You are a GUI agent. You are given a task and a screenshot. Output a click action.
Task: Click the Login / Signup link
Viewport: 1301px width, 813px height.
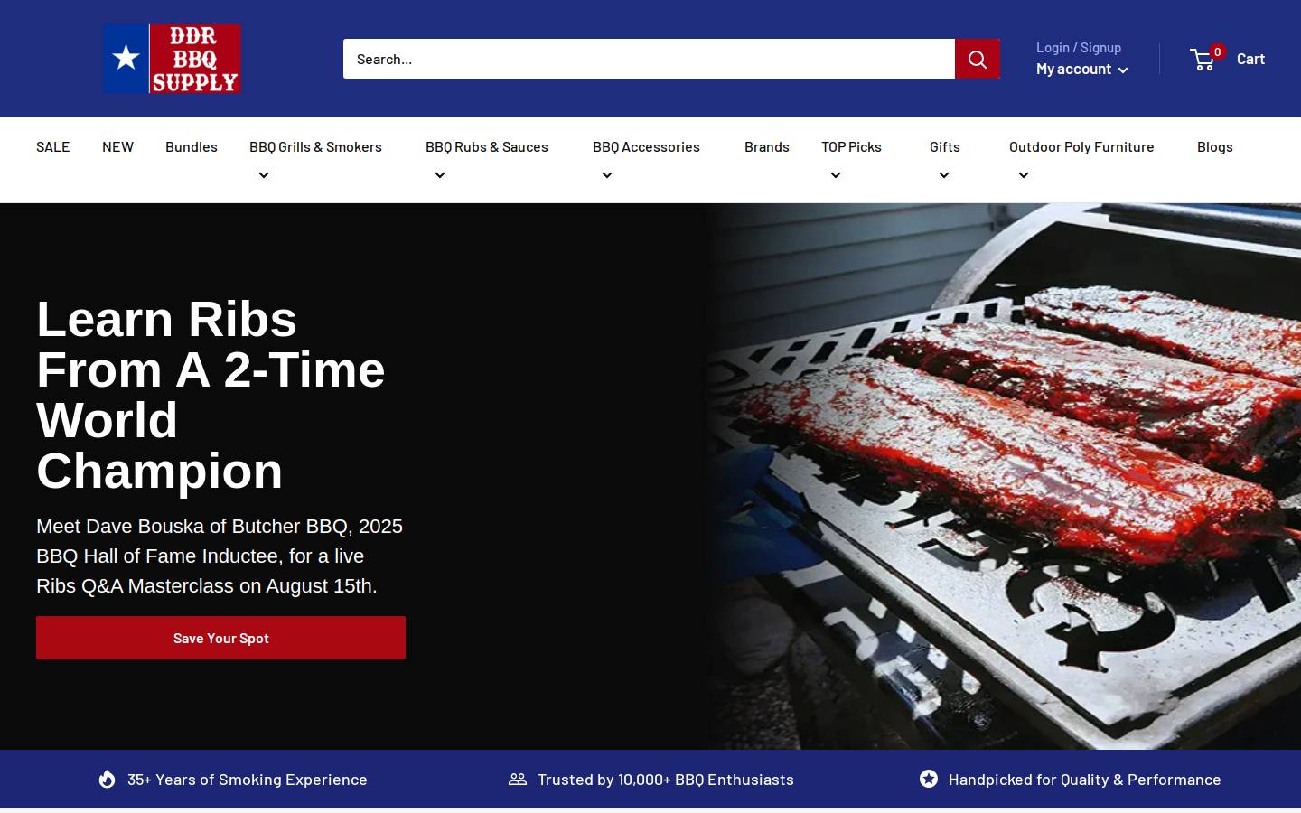[x=1079, y=48]
